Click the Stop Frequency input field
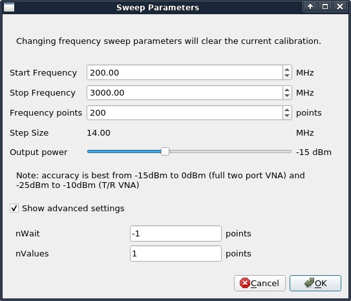This screenshot has width=351, height=301. 185,92
